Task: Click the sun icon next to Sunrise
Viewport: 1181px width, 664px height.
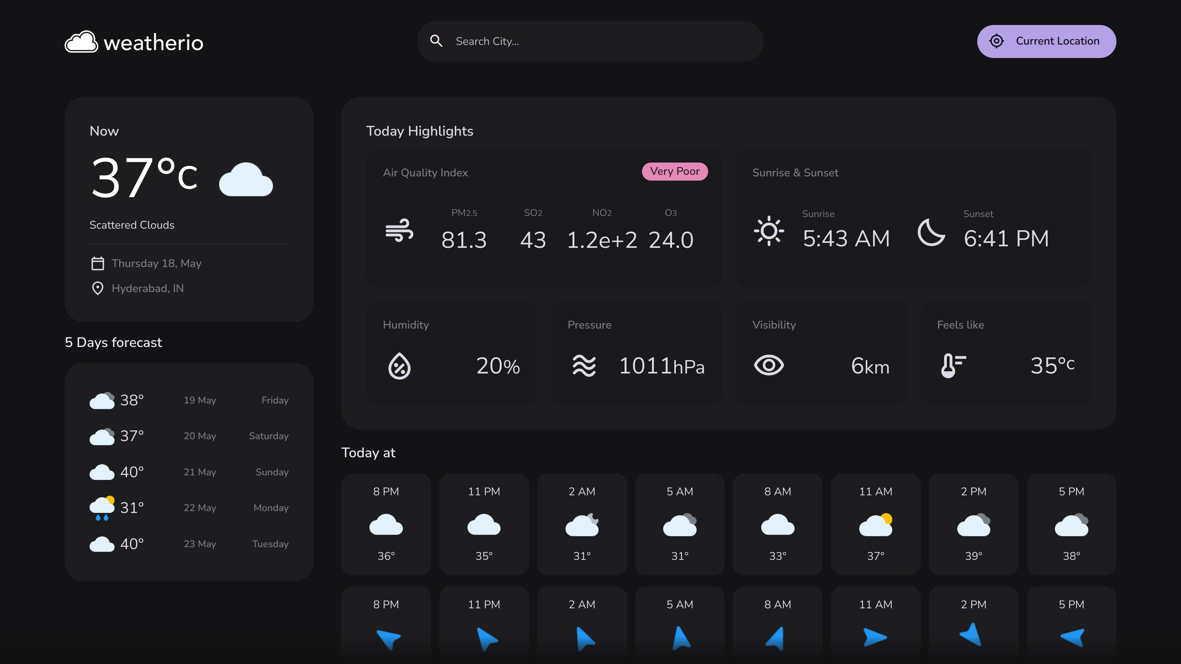Action: [769, 231]
